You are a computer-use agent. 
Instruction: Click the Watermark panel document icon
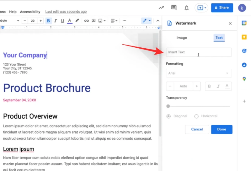click(x=169, y=23)
